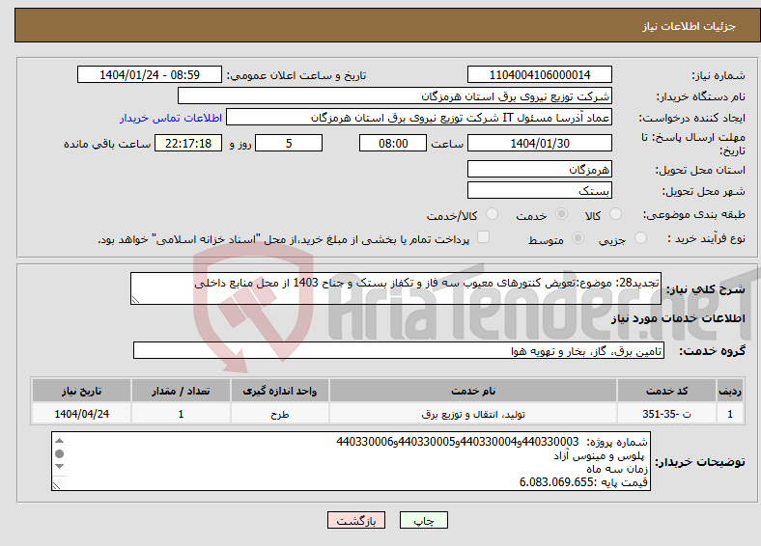Click the unit cell طرح
This screenshot has height=546, width=761.
tap(280, 414)
